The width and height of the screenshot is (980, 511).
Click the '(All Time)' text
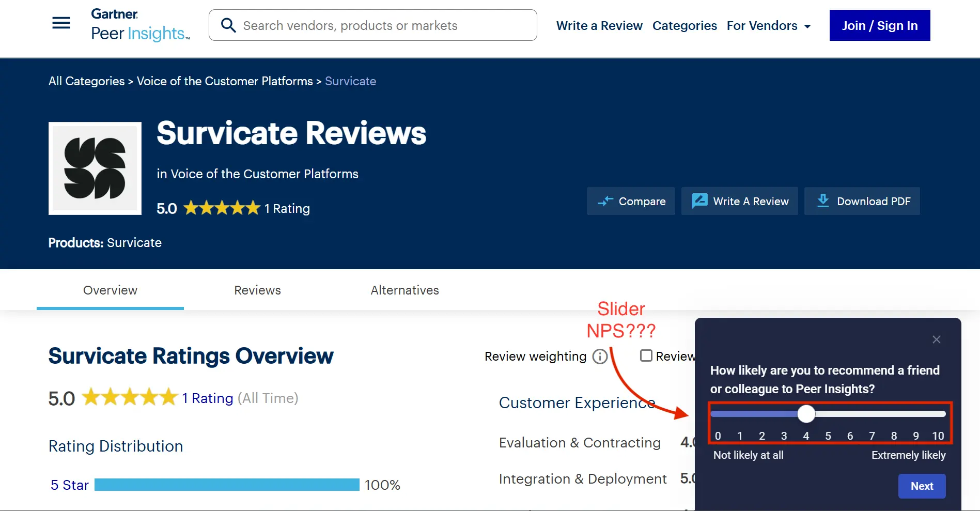[x=268, y=398]
